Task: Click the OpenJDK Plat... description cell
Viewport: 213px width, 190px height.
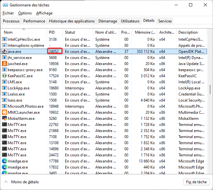Action: click(191, 52)
